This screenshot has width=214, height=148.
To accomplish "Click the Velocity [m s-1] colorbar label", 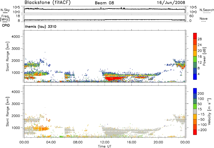I will tap(209, 111).
